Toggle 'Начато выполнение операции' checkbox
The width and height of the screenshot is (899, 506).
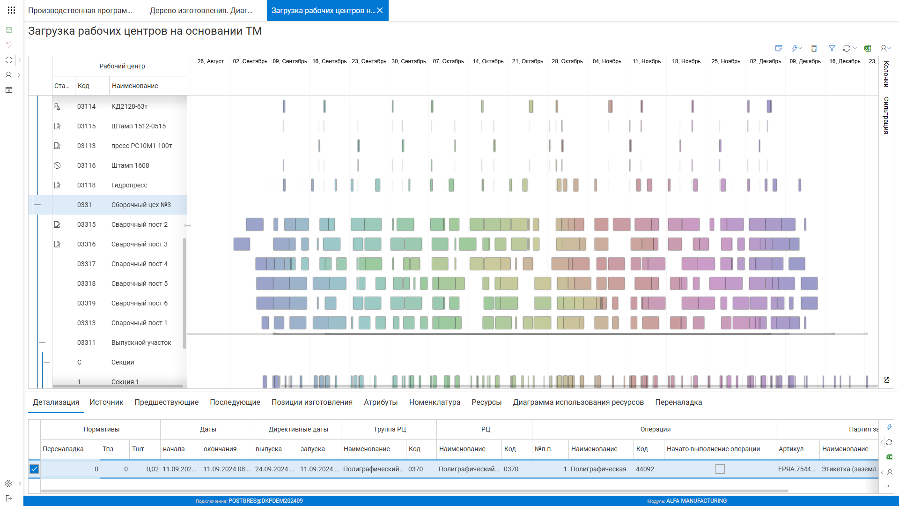[720, 469]
